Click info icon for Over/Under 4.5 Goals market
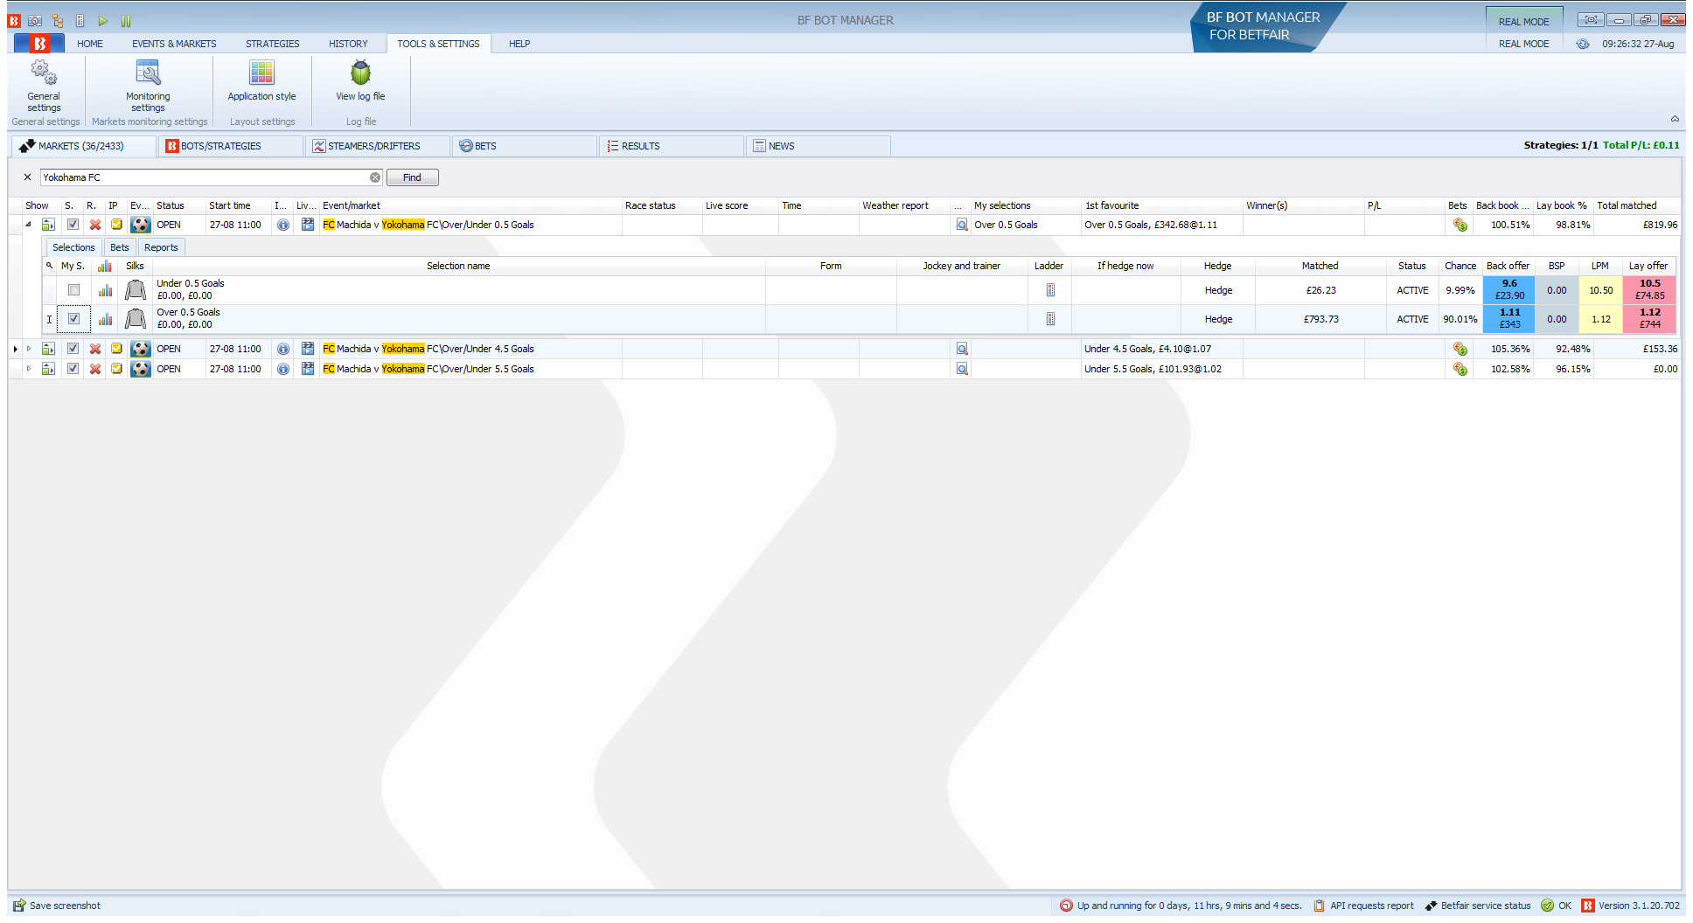1693x923 pixels. pyautogui.click(x=283, y=349)
